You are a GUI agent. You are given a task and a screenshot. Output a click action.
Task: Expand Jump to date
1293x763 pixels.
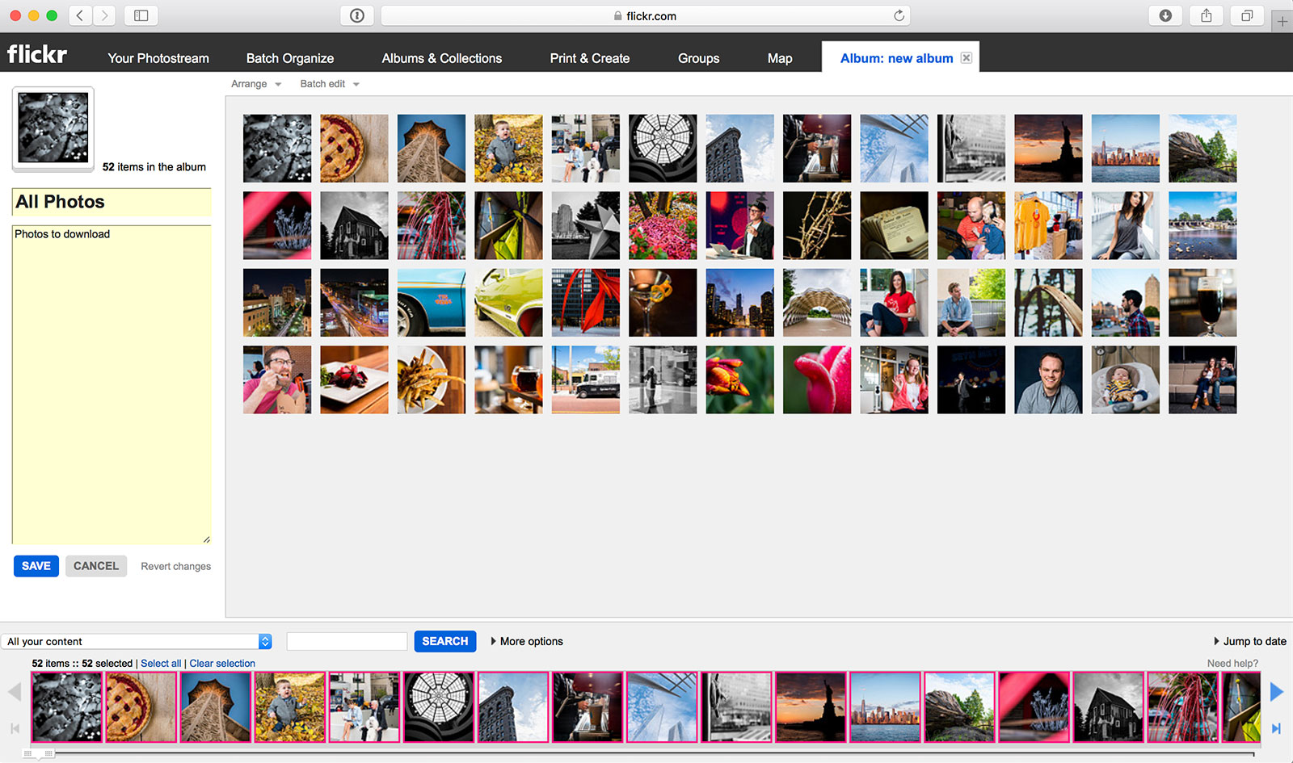click(1250, 641)
